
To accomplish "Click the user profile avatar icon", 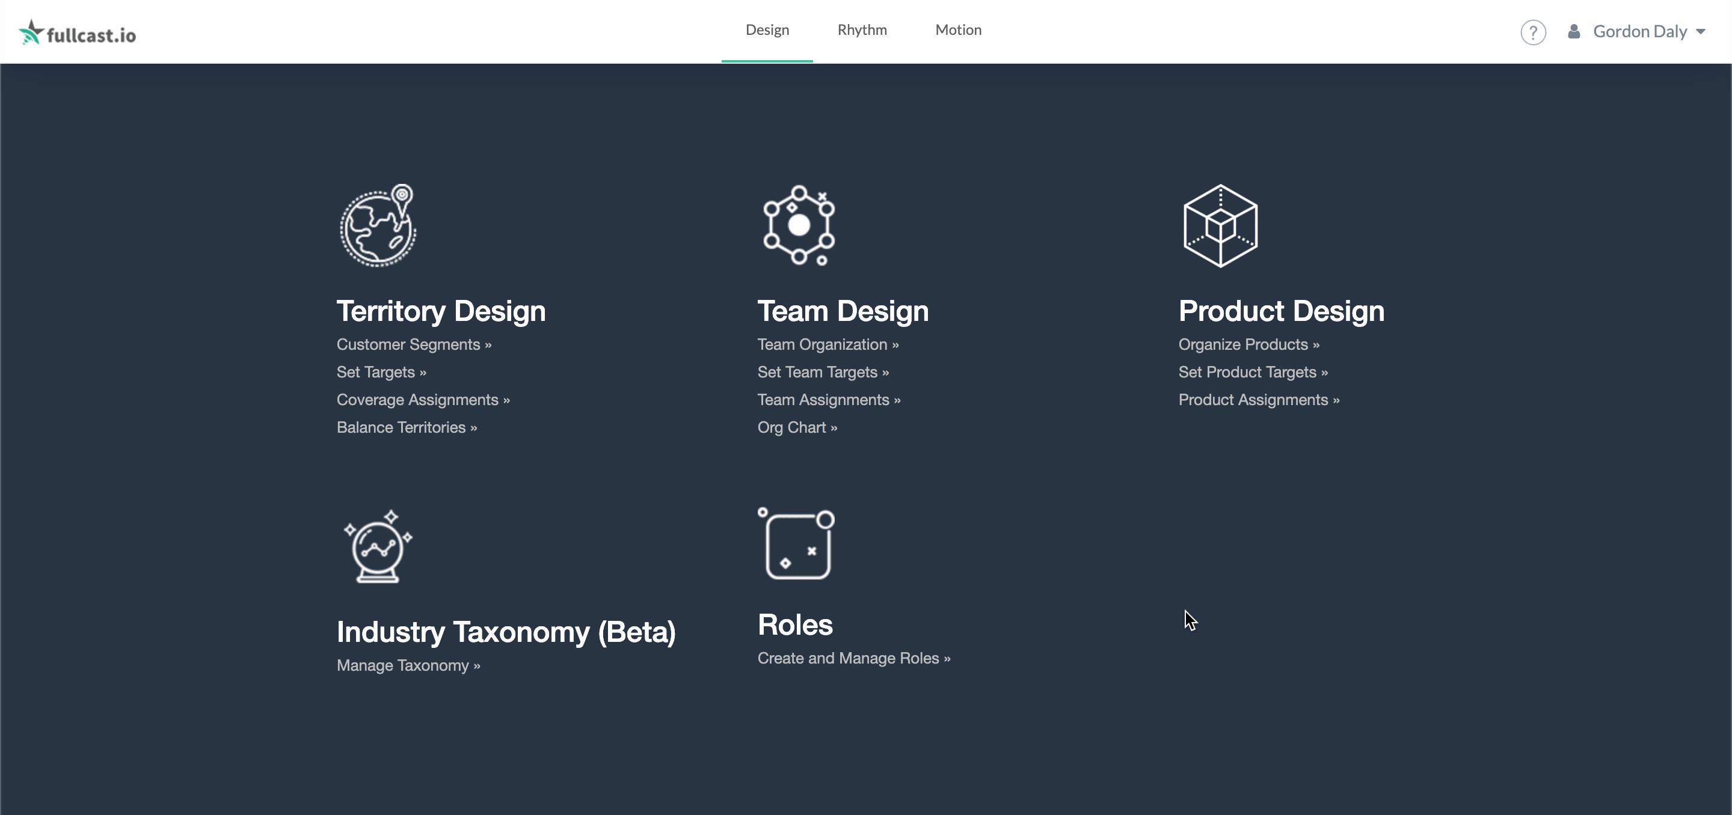I will tap(1574, 32).
